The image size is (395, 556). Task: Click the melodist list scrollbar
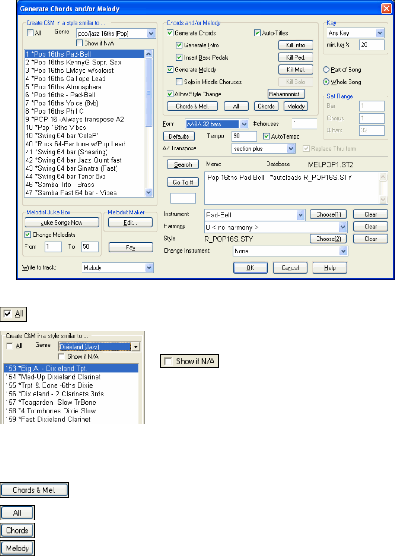point(148,123)
